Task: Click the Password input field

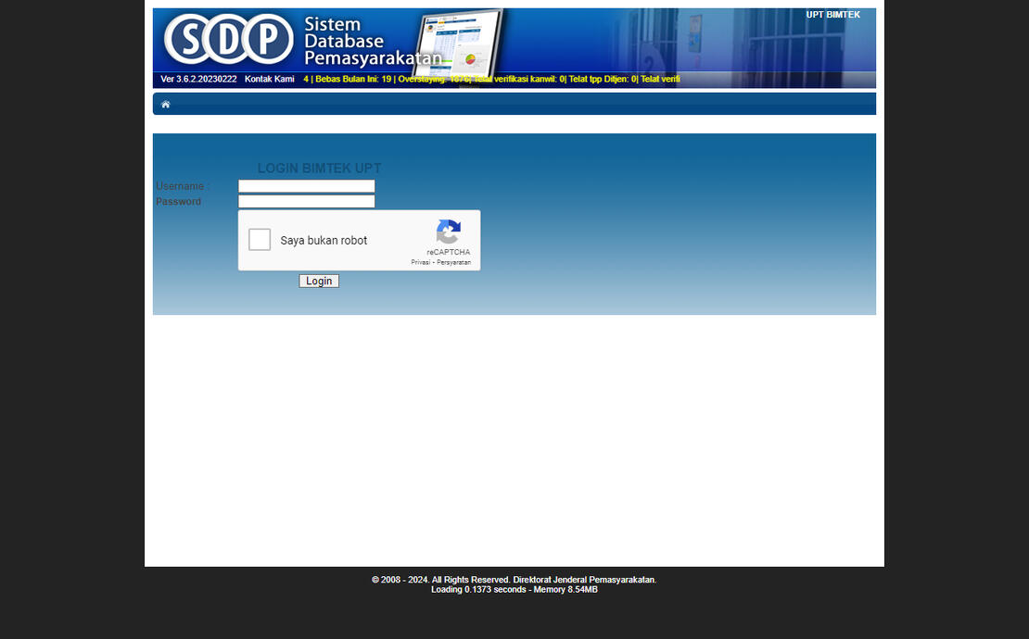Action: coord(306,200)
